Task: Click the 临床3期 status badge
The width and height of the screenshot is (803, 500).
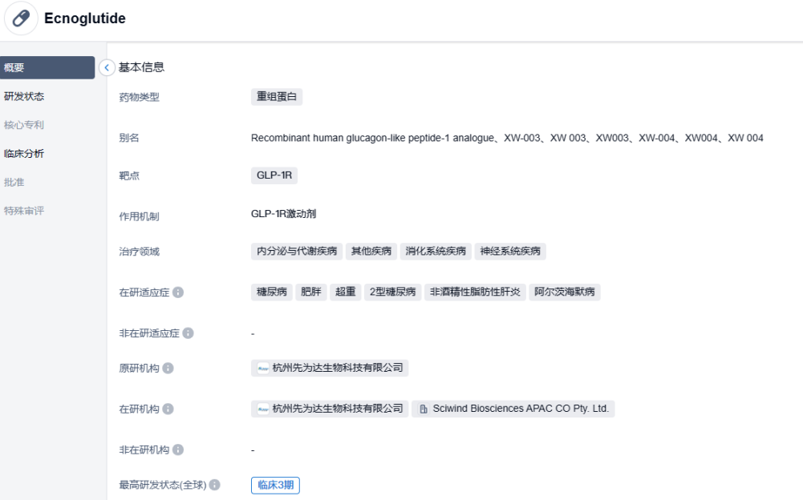Action: (275, 485)
